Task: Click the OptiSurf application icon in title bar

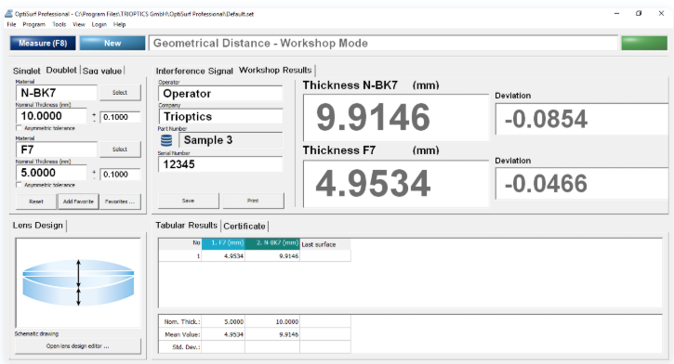Action: [x=8, y=14]
